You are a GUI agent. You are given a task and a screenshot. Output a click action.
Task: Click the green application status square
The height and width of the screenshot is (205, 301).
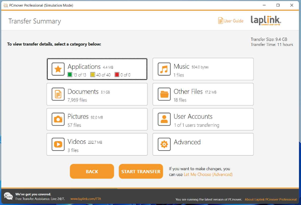(x=70, y=75)
